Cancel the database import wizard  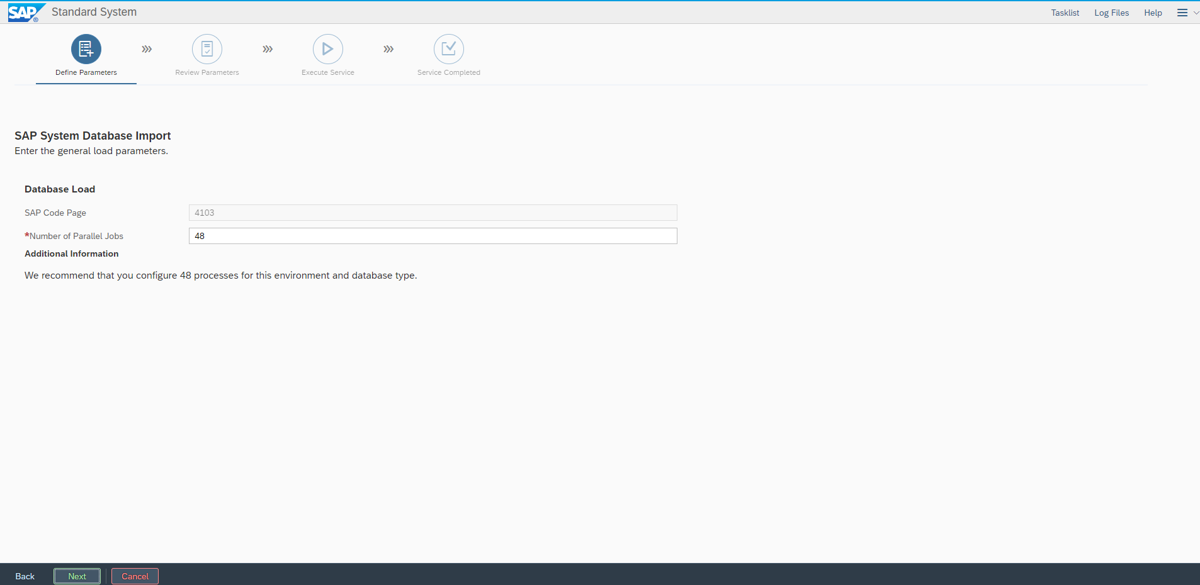click(135, 576)
